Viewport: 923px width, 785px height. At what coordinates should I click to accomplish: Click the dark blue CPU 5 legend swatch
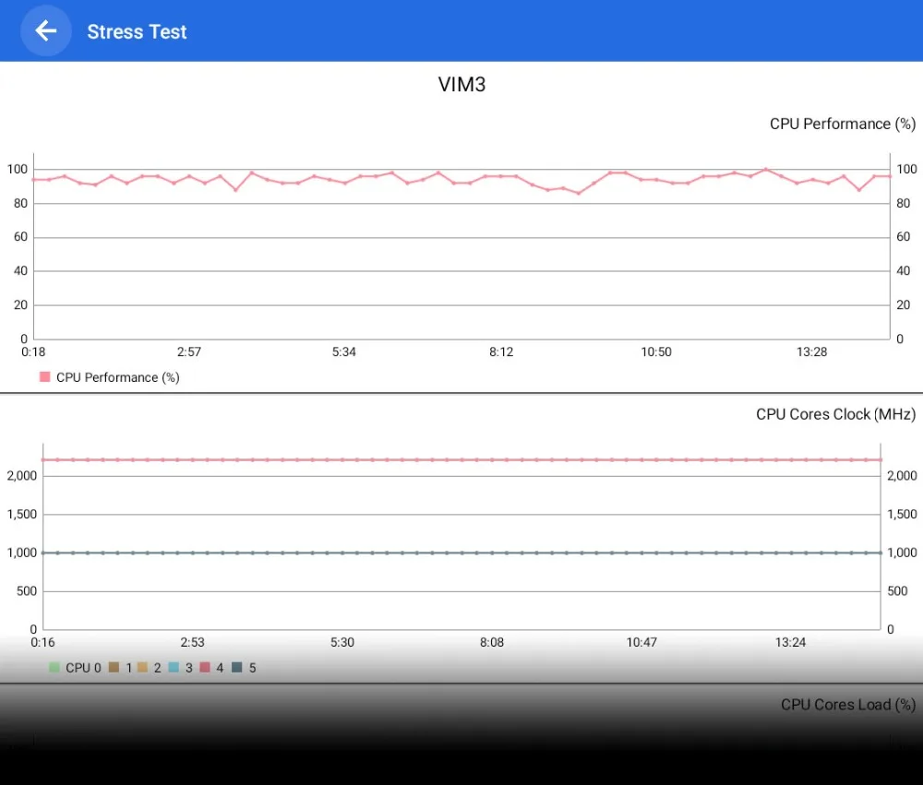237,667
